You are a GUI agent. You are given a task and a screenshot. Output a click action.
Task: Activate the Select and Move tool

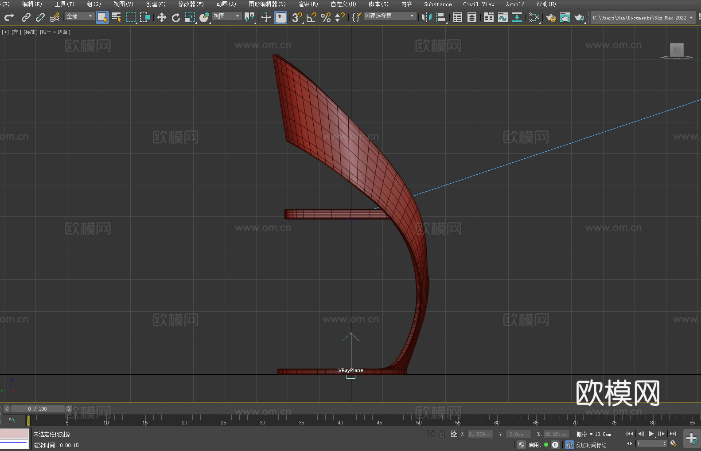click(162, 17)
